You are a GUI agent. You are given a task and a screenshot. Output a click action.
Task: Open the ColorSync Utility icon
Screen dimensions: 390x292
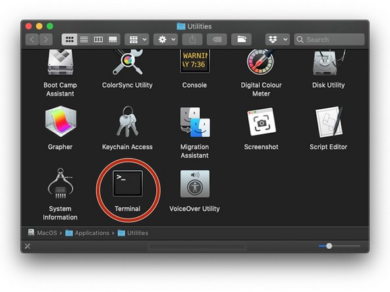(x=128, y=62)
